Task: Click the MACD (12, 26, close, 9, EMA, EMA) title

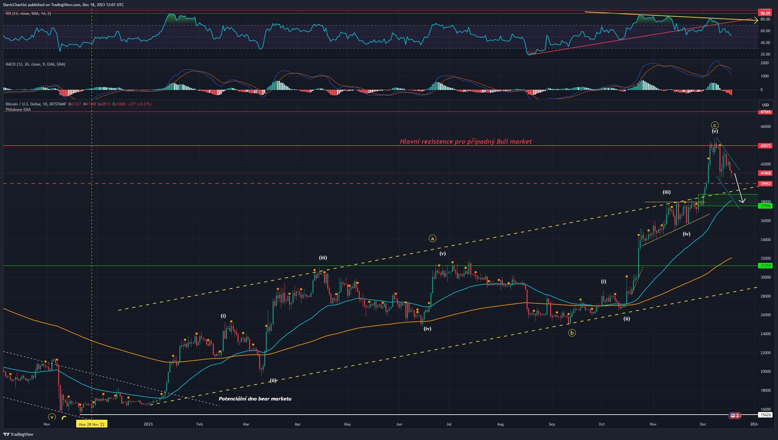Action: click(x=35, y=64)
